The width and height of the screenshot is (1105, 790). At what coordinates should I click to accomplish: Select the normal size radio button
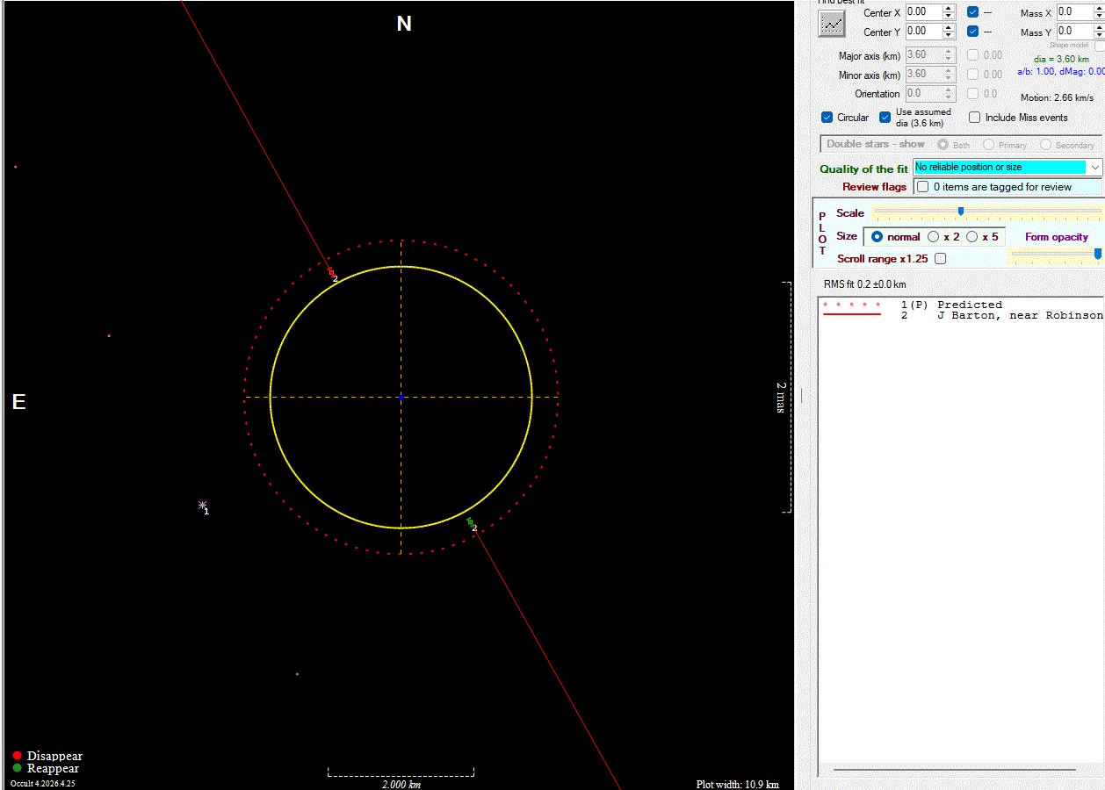(x=877, y=237)
